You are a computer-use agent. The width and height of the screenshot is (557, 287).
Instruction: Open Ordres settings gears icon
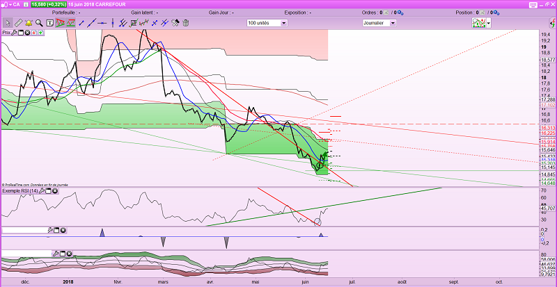coord(400,13)
